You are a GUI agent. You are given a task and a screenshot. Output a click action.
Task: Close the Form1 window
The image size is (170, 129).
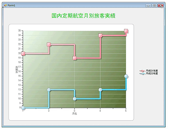pyautogui.click(x=160, y=5)
